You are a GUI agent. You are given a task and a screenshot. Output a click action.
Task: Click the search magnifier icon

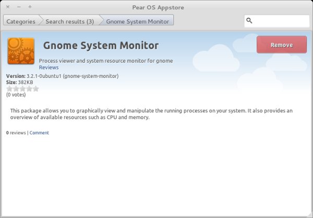tap(249, 20)
